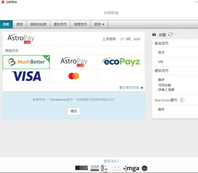The image size is (198, 173).
Task: Click the MGA license logo
Action: tap(132, 168)
